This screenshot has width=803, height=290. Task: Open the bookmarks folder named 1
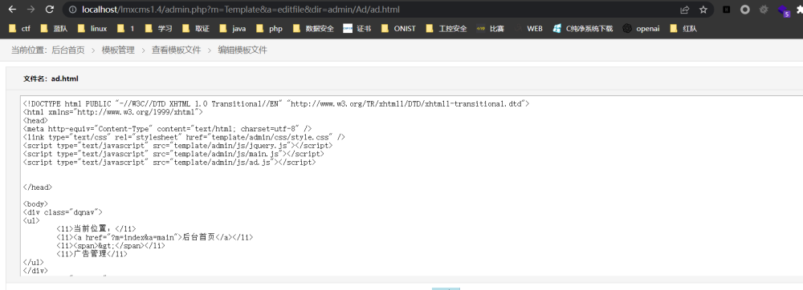coord(125,29)
